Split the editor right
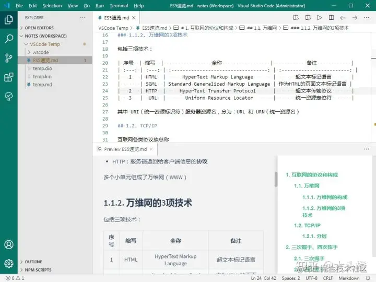The image size is (376, 282). 331,18
